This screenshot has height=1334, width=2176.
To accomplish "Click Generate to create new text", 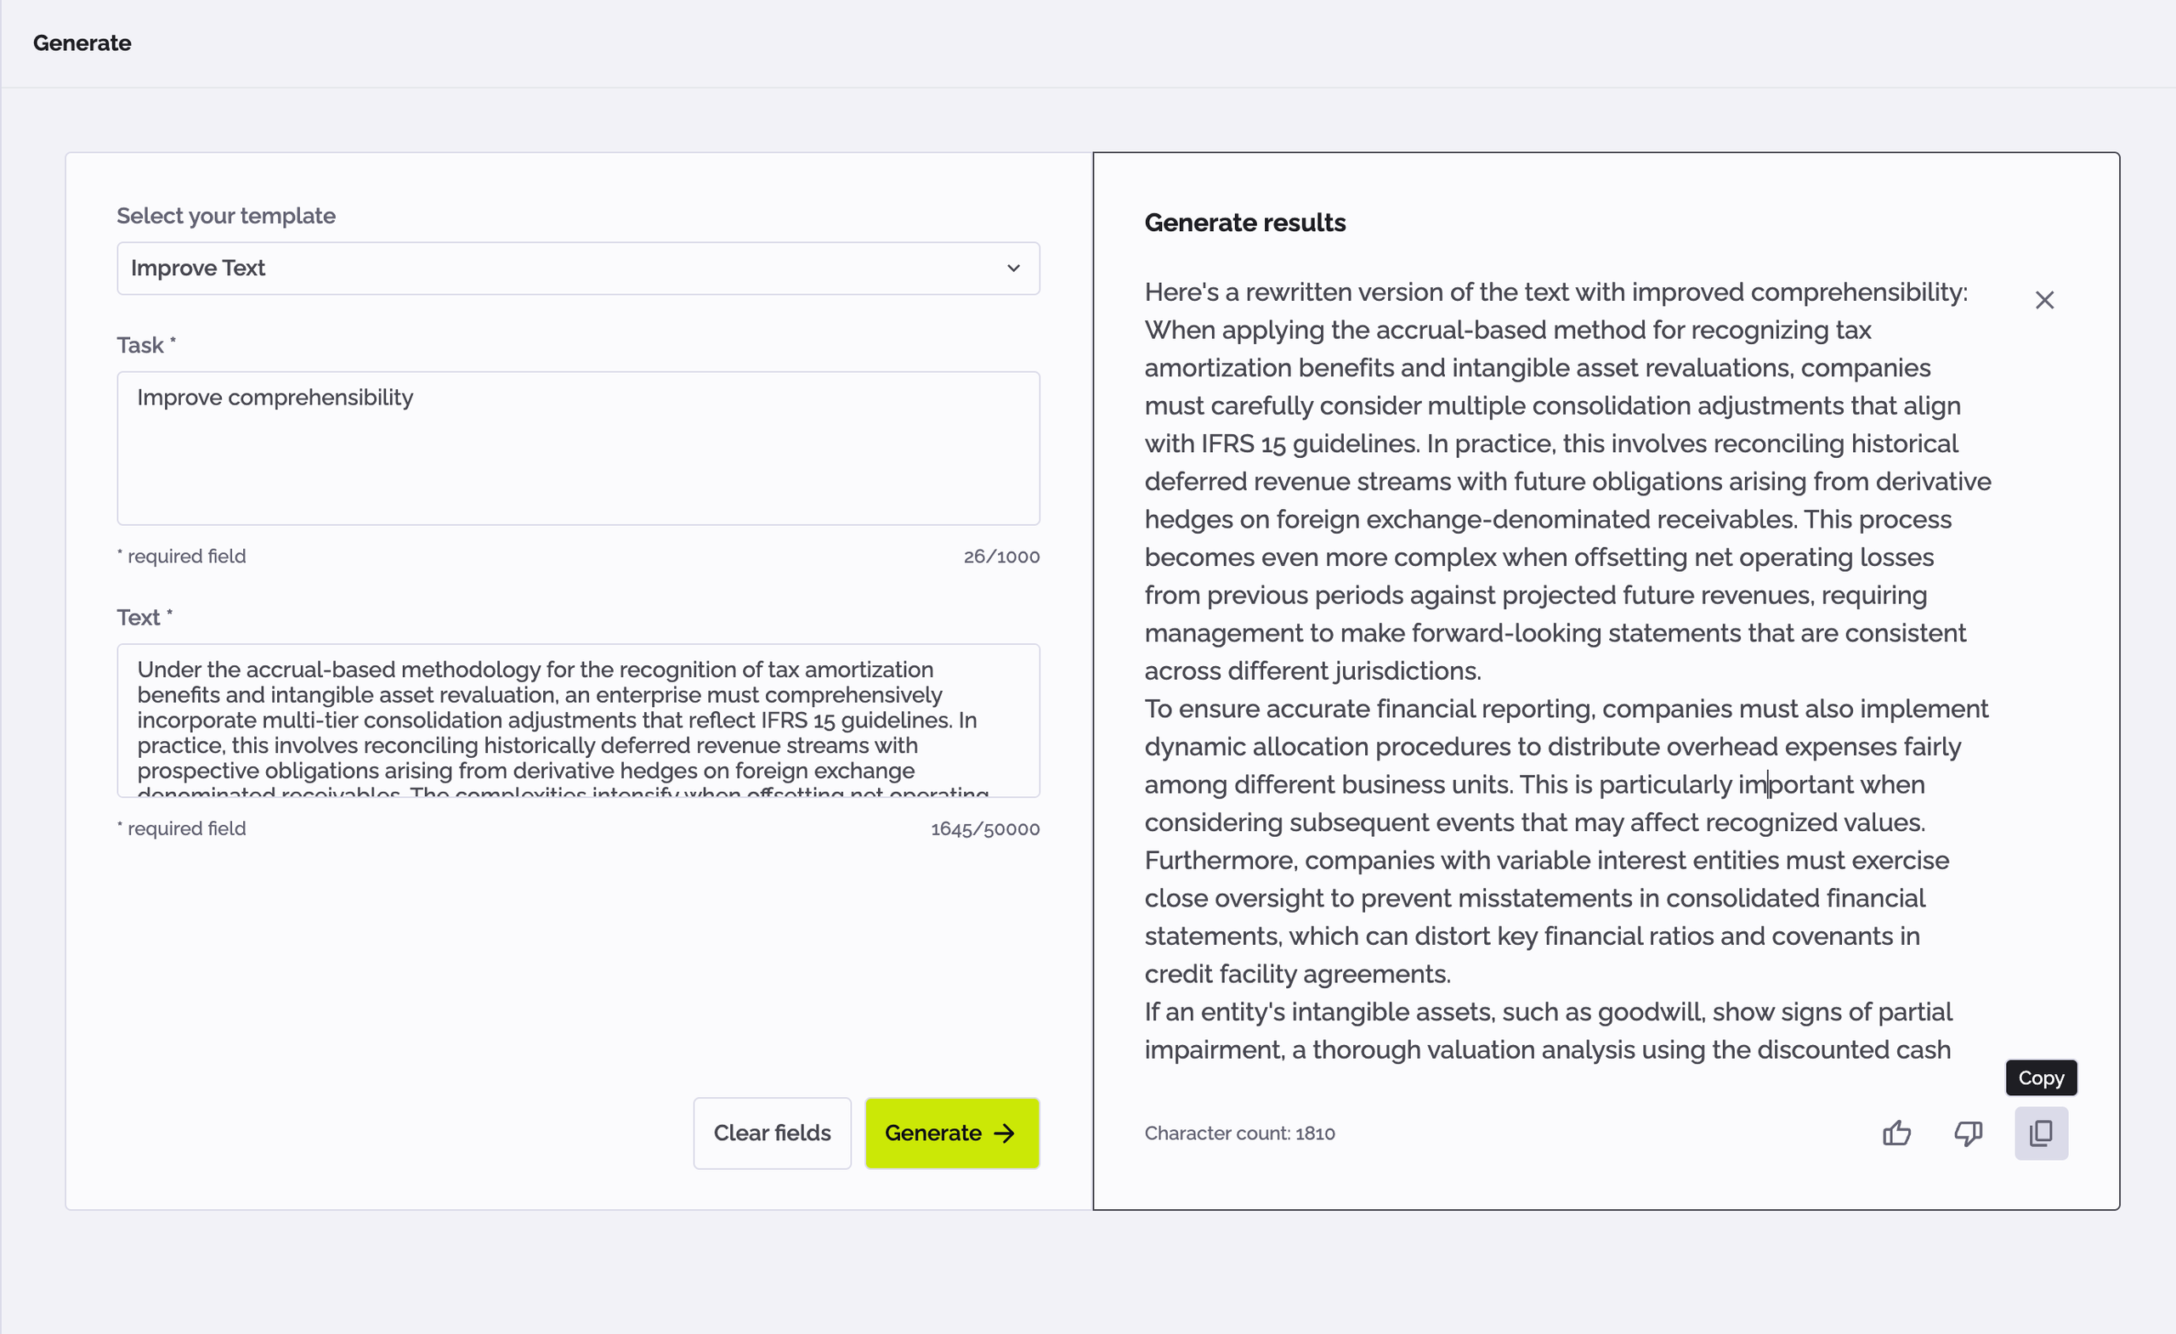I will tap(951, 1133).
